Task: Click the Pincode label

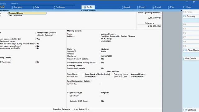Action: pos(71,54)
